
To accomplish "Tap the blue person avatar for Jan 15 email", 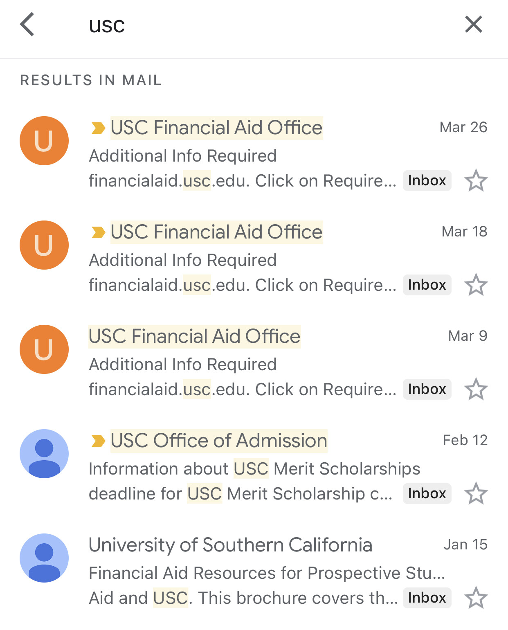I will [x=44, y=558].
